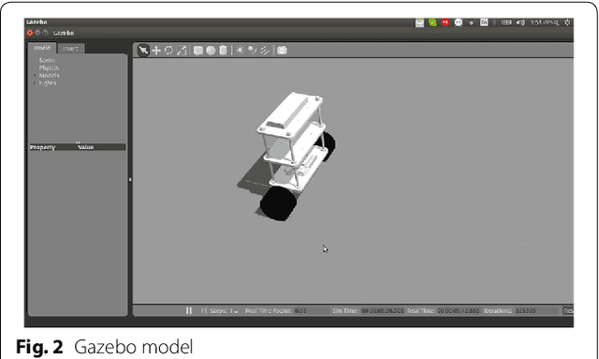Expand the Lights tree node arrow

coord(35,82)
